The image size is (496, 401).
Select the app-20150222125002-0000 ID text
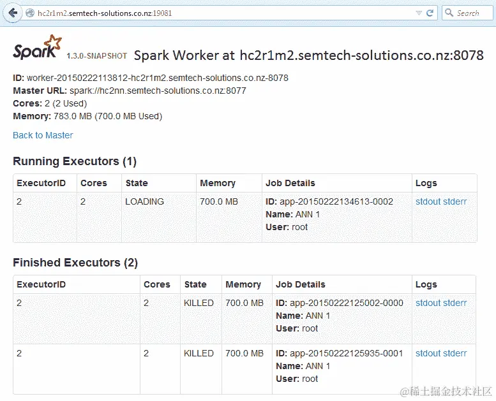[347, 303]
